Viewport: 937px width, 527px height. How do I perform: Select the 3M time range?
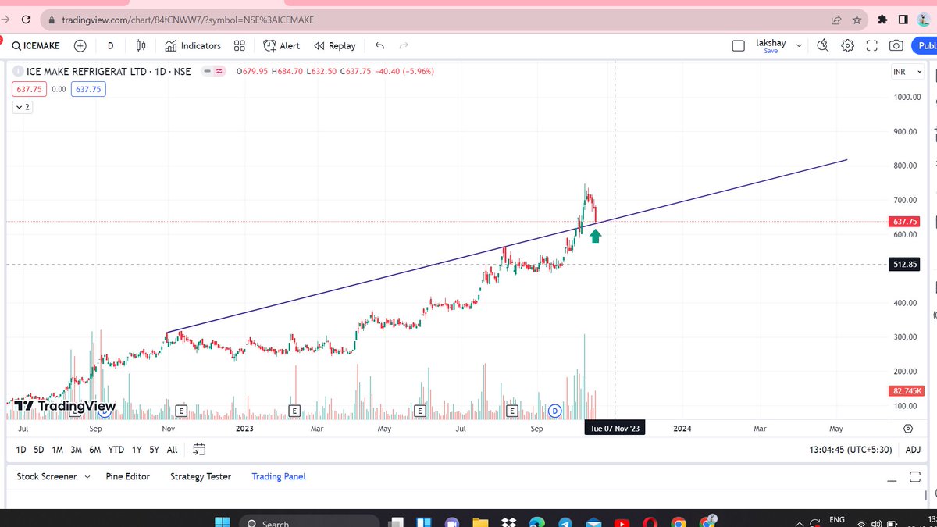pyautogui.click(x=76, y=450)
